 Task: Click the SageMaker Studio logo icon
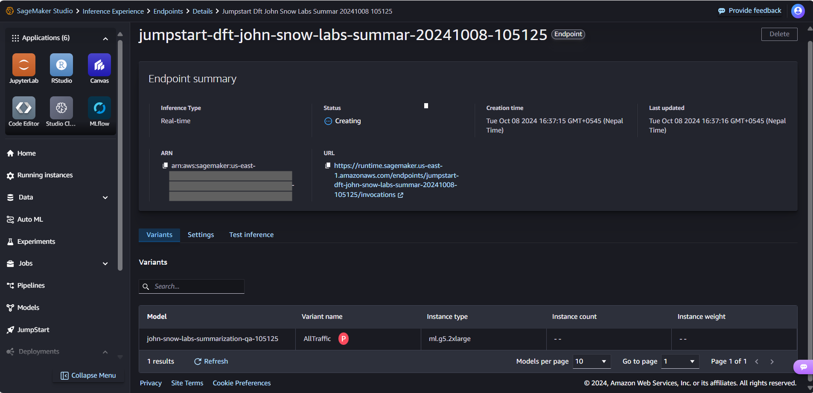(10, 11)
